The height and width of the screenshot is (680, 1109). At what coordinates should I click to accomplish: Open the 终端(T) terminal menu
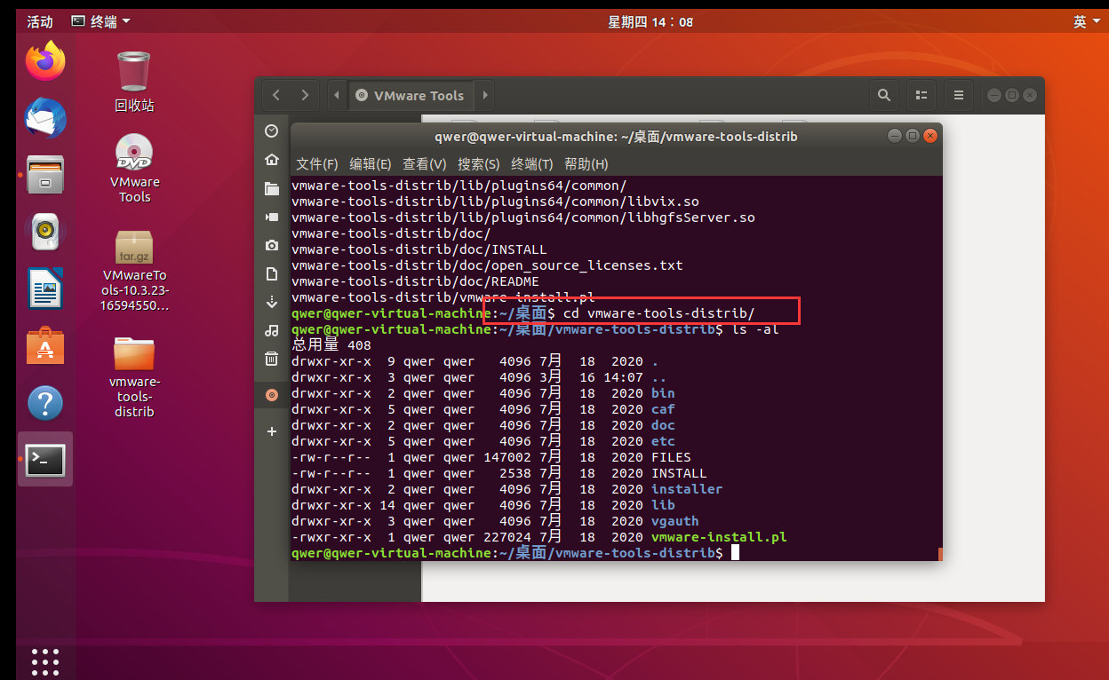tap(532, 164)
